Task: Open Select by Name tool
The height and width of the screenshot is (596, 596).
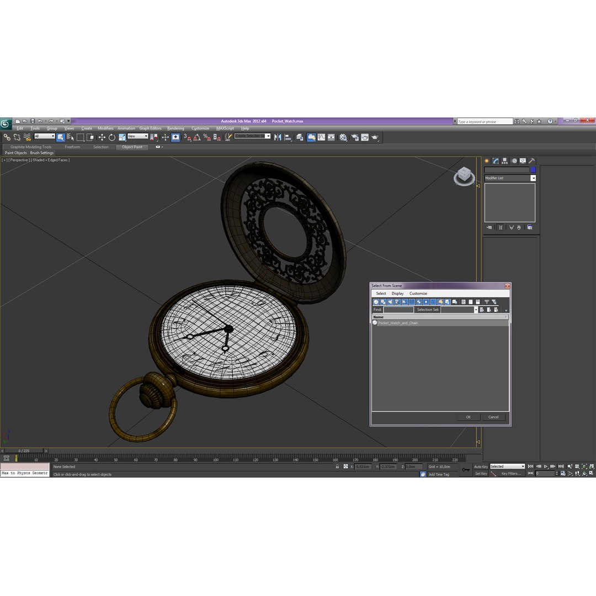Action: pyautogui.click(x=70, y=137)
